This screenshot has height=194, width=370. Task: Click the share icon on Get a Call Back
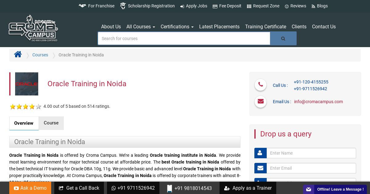61,188
